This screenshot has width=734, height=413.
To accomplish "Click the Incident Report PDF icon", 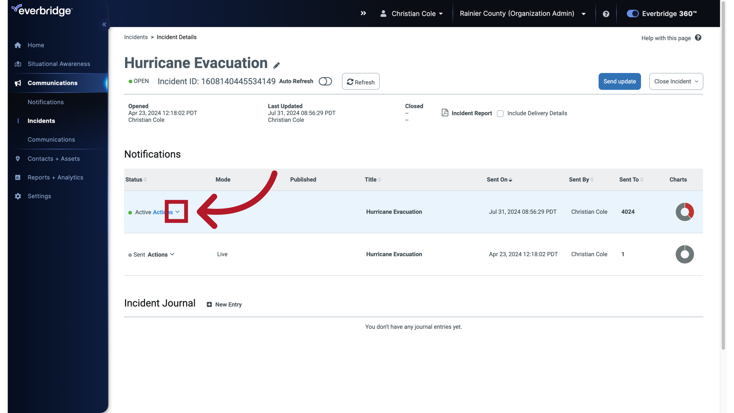I will coord(445,113).
